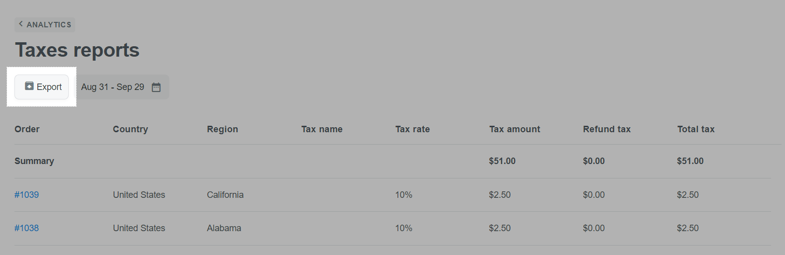This screenshot has height=255, width=785.
Task: Open order #1039
Action: tap(26, 195)
